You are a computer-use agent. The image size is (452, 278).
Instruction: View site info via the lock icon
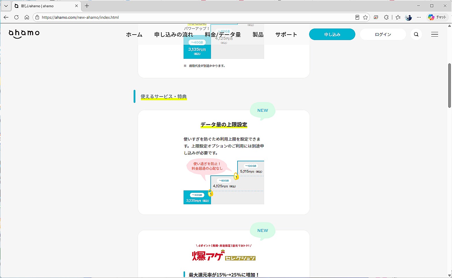click(x=37, y=17)
